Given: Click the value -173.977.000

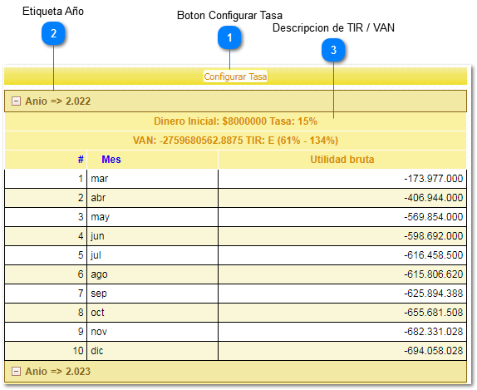Looking at the screenshot, I should point(433,179).
